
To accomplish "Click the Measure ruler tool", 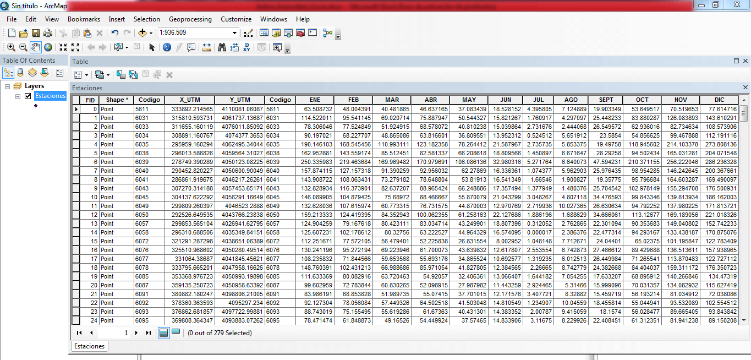I will [x=207, y=47].
